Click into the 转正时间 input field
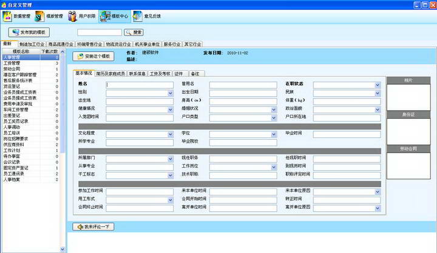The image size is (437, 253). (x=347, y=200)
